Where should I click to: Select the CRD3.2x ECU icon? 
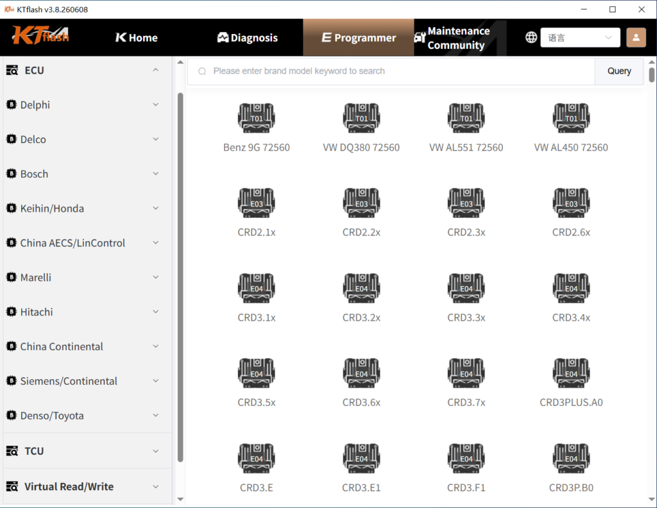(x=361, y=288)
